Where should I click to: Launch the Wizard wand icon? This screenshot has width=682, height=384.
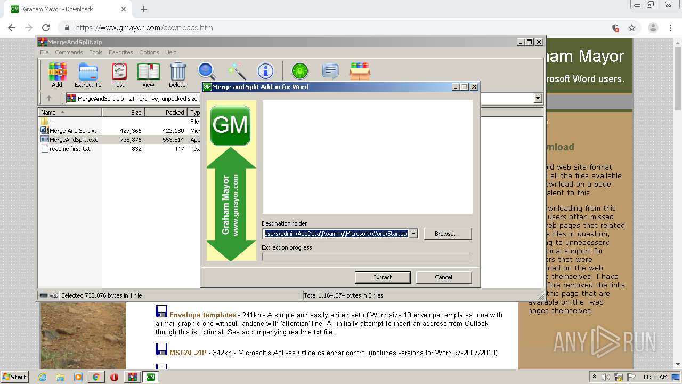click(237, 71)
